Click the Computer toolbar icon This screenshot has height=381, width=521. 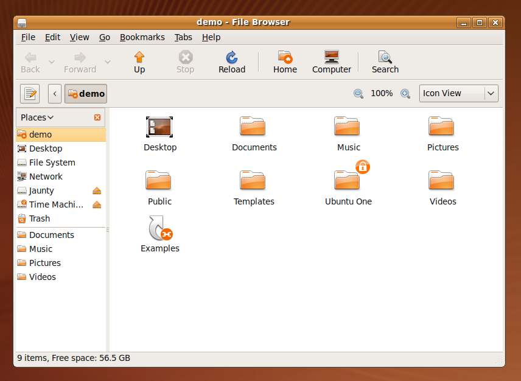point(331,61)
